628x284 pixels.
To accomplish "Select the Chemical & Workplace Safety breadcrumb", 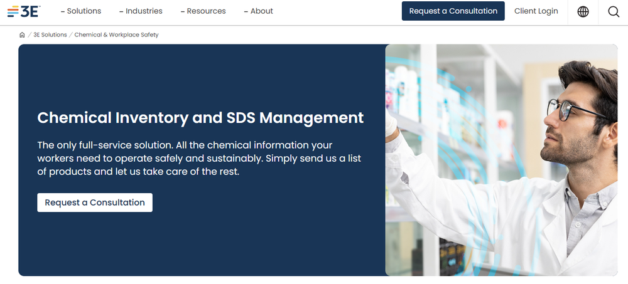I will (x=116, y=35).
